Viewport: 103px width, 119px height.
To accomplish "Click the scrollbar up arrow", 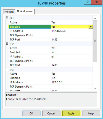I will click(95, 18).
